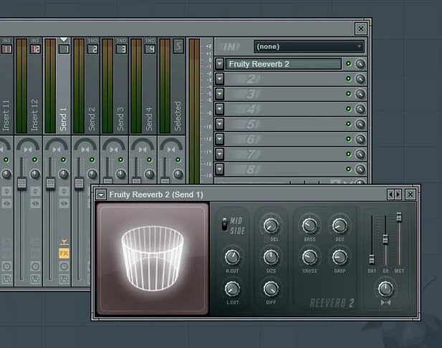Open the Fruity Reeverb 2 plugin options menu arrow
Screen dimensions: 442x348
pyautogui.click(x=101, y=194)
